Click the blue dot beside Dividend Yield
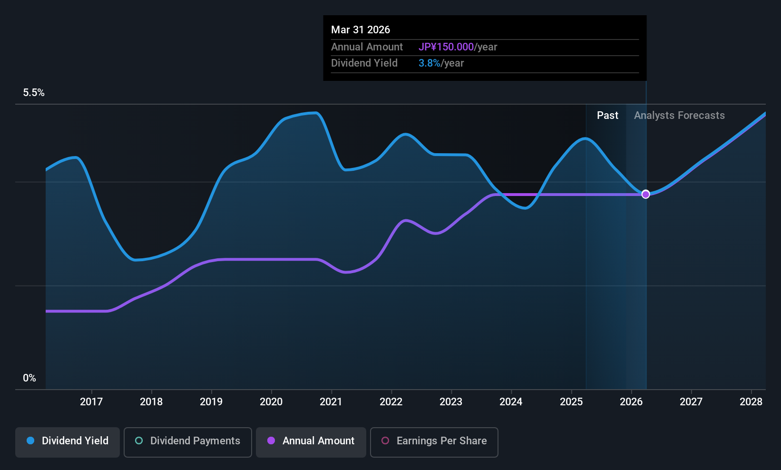The height and width of the screenshot is (470, 781). 30,441
